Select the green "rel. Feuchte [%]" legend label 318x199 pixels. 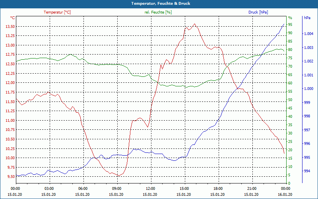coord(158,12)
